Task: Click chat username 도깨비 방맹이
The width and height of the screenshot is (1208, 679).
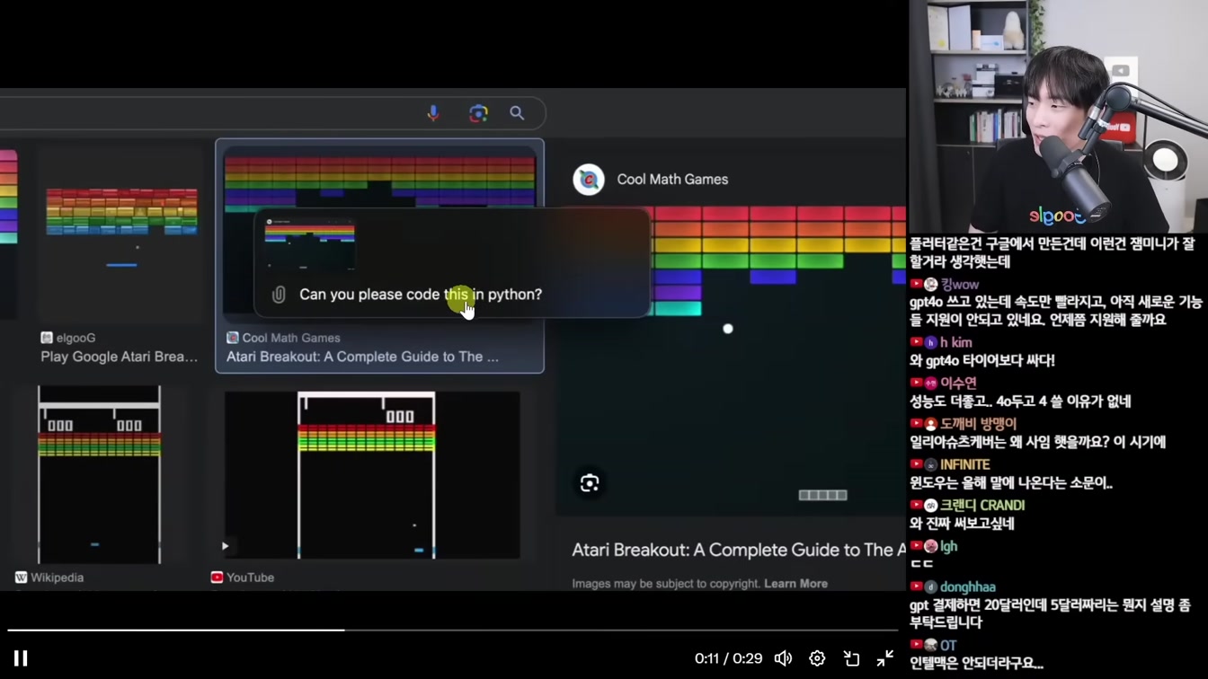Action: [979, 424]
